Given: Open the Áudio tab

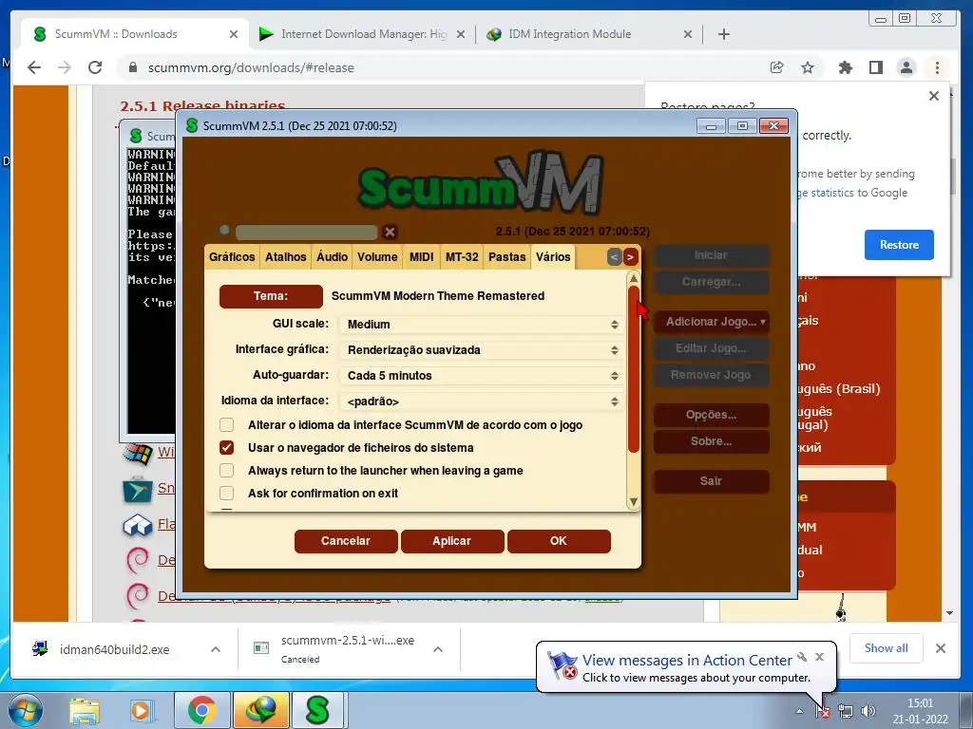Looking at the screenshot, I should 332,257.
